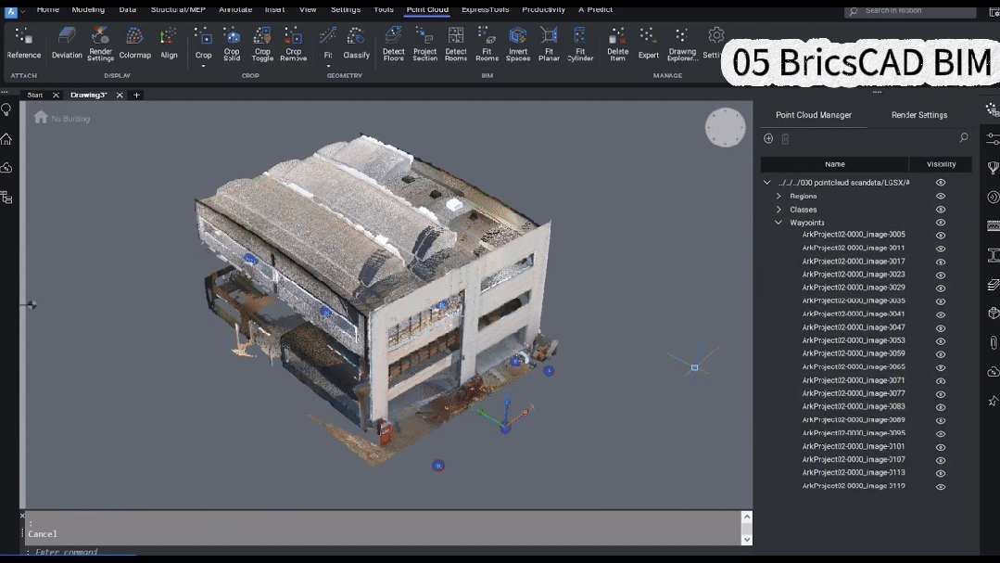This screenshot has height=563, width=1000.
Task: Run the Classify tool
Action: tap(356, 44)
